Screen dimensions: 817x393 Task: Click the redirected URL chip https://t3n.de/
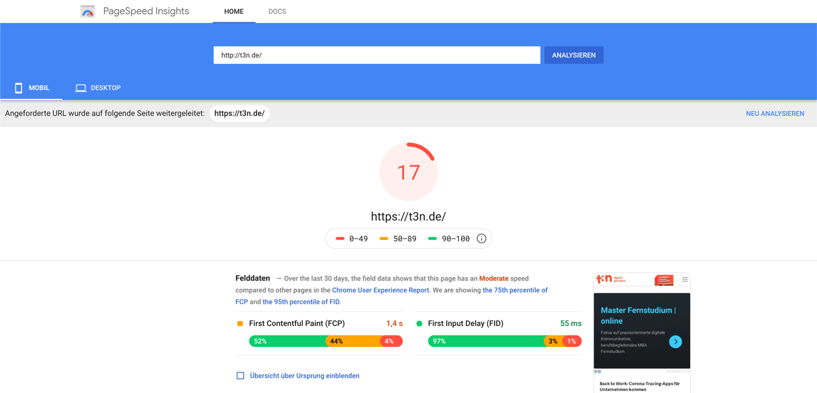[239, 114]
